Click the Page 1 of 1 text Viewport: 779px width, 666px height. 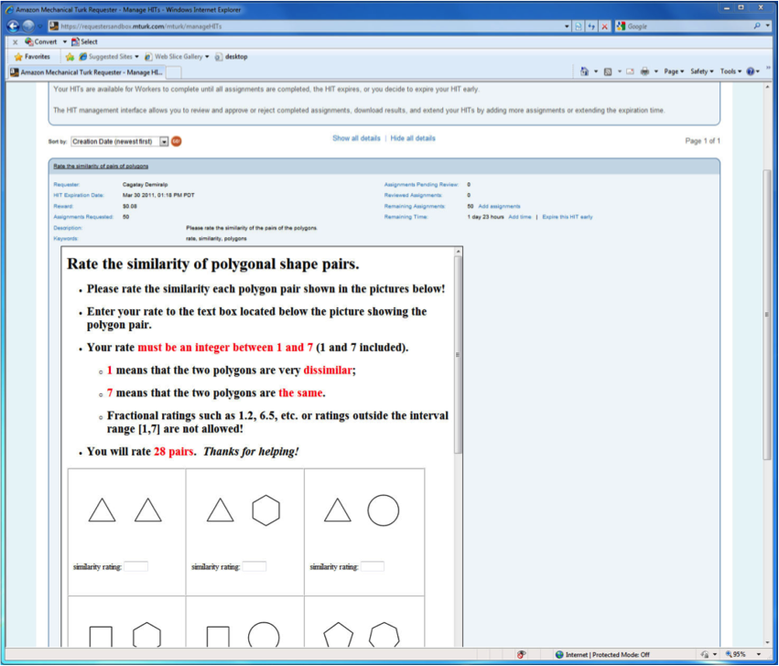pyautogui.click(x=702, y=141)
